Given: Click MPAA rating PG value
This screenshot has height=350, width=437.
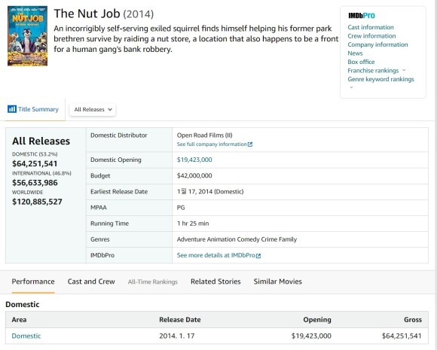Looking at the screenshot, I should (x=181, y=208).
